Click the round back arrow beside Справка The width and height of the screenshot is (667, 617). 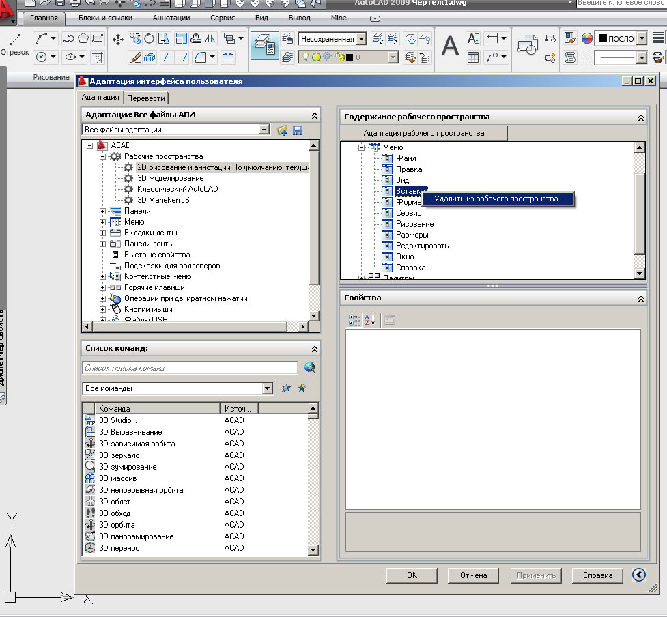click(639, 575)
